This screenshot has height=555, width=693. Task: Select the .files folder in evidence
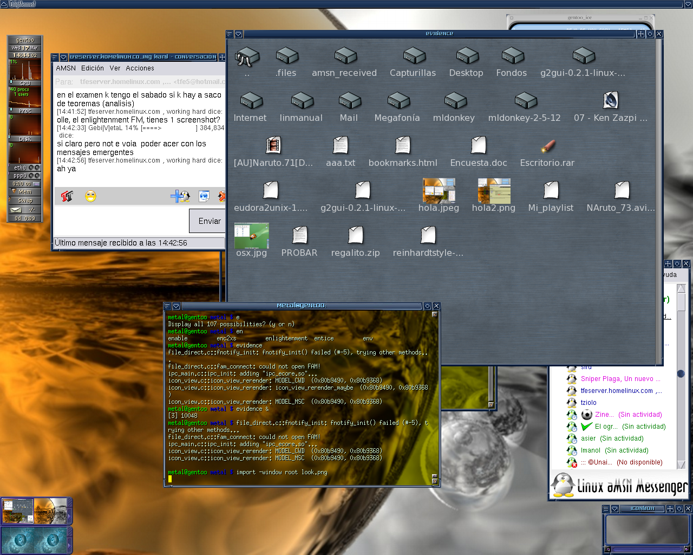point(287,55)
